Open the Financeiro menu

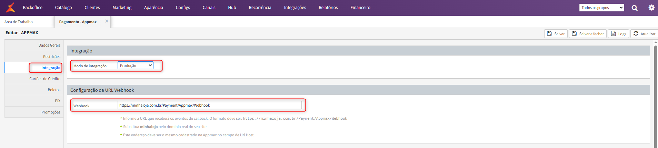pyautogui.click(x=360, y=7)
